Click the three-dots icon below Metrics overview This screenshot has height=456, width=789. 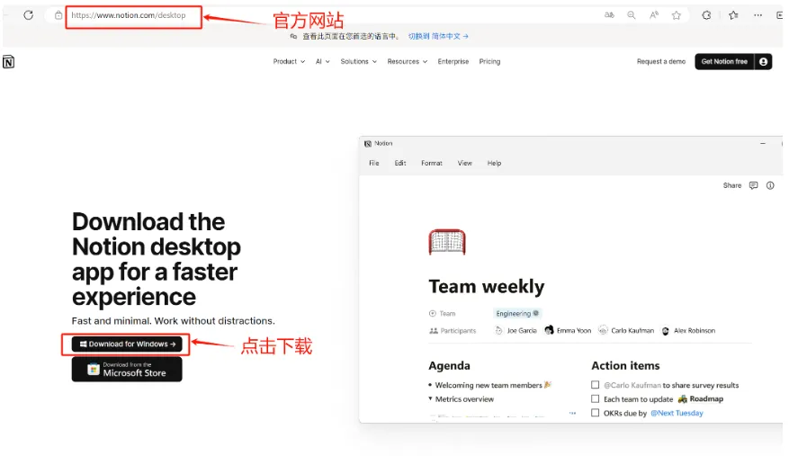pyautogui.click(x=572, y=413)
